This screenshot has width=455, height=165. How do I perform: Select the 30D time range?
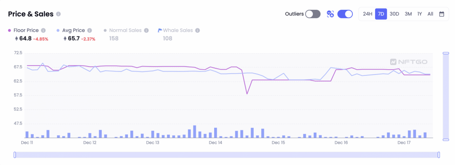tap(395, 14)
